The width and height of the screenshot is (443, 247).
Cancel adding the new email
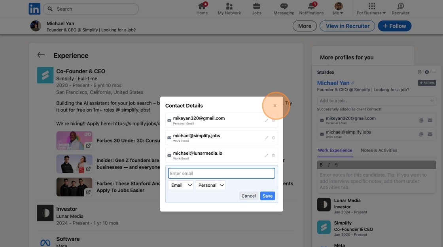(x=249, y=196)
